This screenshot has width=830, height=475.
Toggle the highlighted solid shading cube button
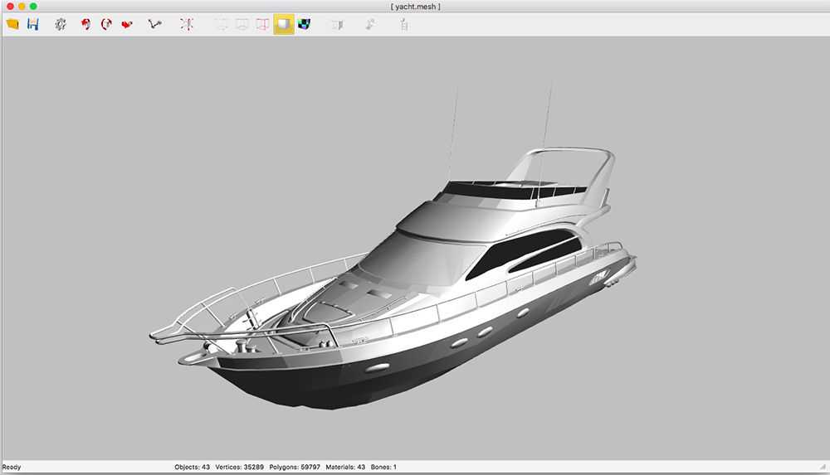click(284, 25)
